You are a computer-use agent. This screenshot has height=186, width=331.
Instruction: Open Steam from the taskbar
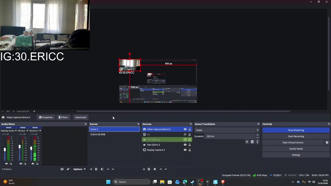click(192, 182)
